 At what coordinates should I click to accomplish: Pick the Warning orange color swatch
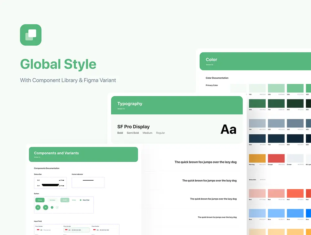pyautogui.click(x=257, y=158)
